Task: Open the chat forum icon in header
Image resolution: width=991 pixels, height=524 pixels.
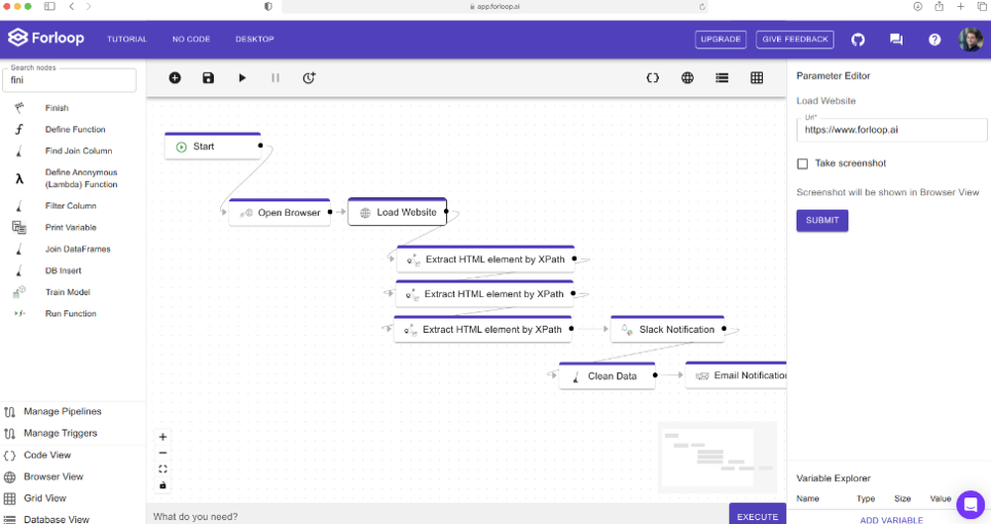Action: tap(896, 40)
